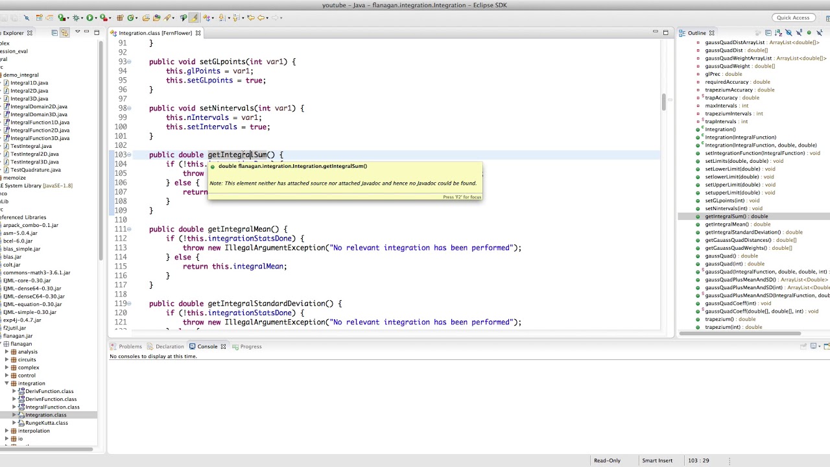Click Smart Insert mode in status bar
The height and width of the screenshot is (467, 830).
[x=658, y=461]
